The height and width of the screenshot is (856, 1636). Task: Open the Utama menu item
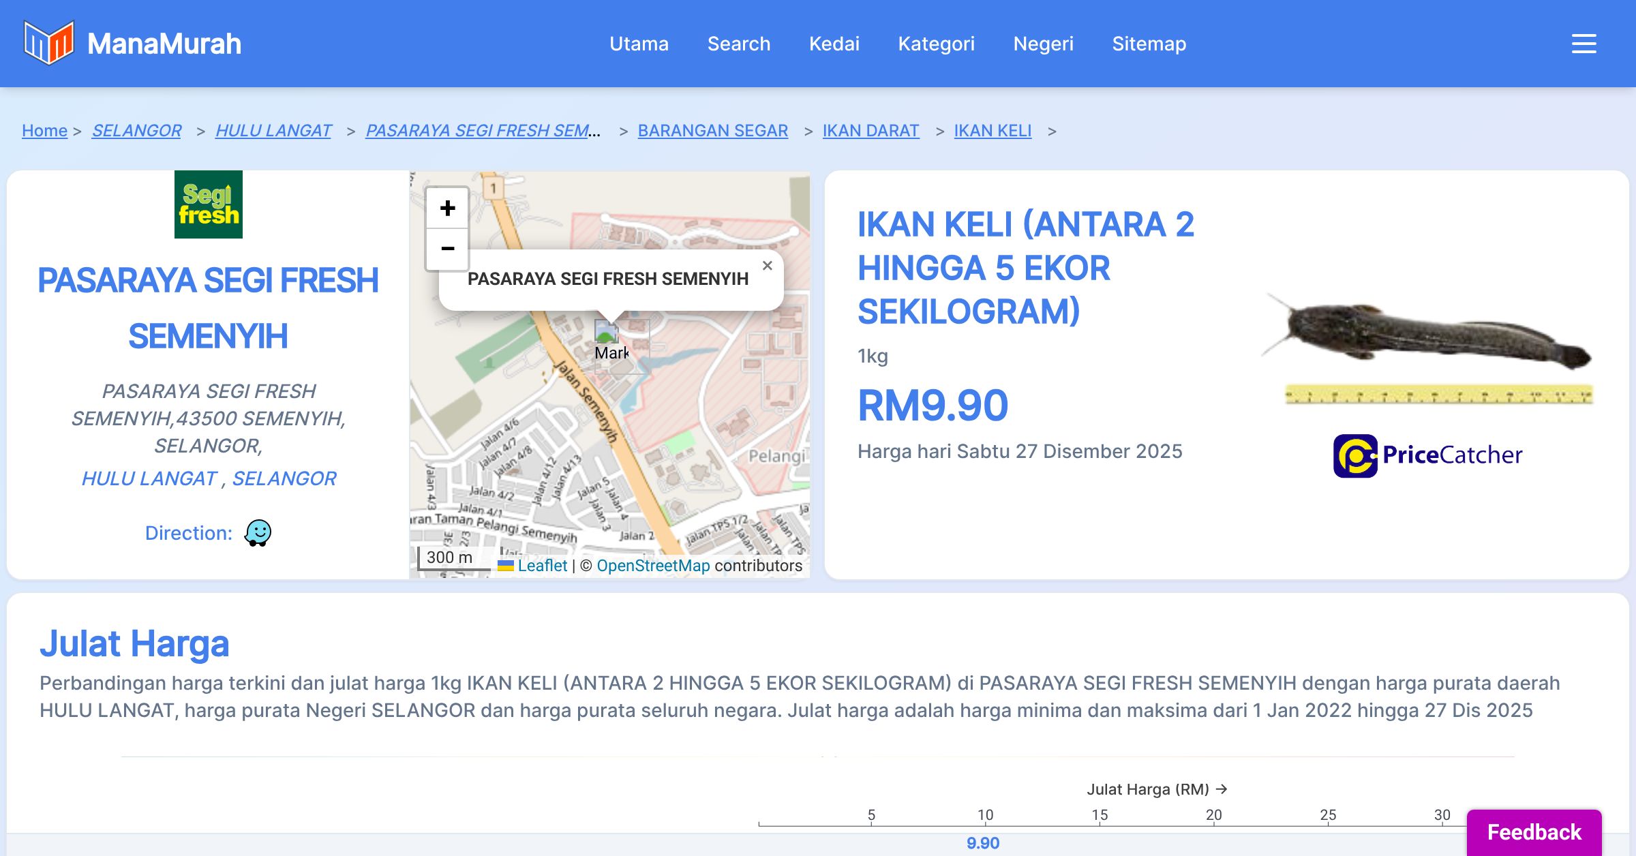(639, 44)
